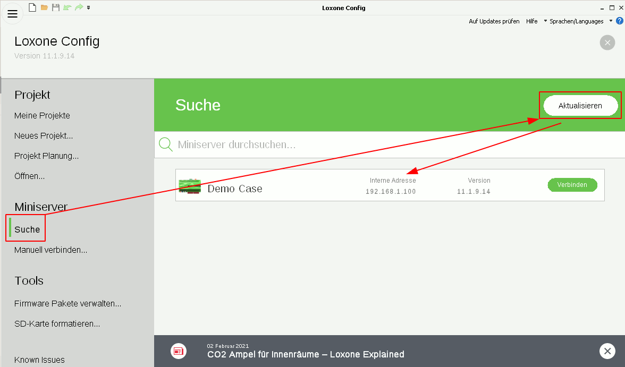Screen dimensions: 625x367
Task: Click Manuell verbinden... in the sidebar
Action: [50, 250]
